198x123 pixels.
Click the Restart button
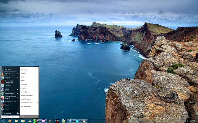(x=24, y=117)
